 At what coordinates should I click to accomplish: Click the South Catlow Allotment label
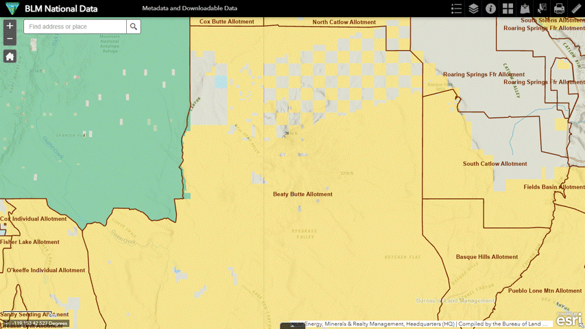tap(494, 164)
